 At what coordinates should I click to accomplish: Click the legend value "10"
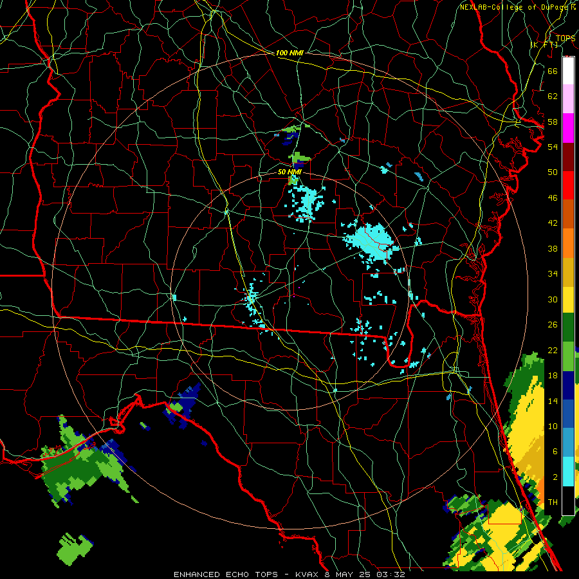pos(553,426)
